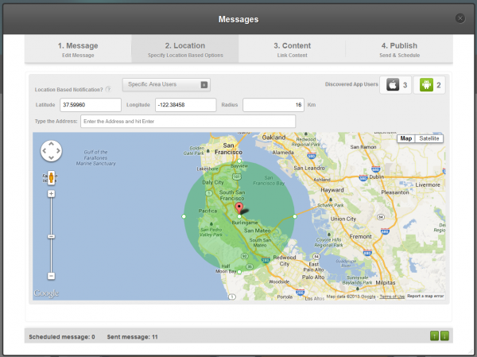Click the map pan control

pos(51,150)
